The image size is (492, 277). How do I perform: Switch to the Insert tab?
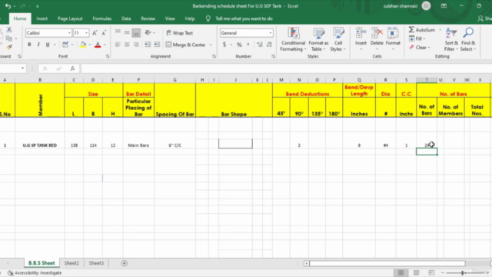[42, 18]
